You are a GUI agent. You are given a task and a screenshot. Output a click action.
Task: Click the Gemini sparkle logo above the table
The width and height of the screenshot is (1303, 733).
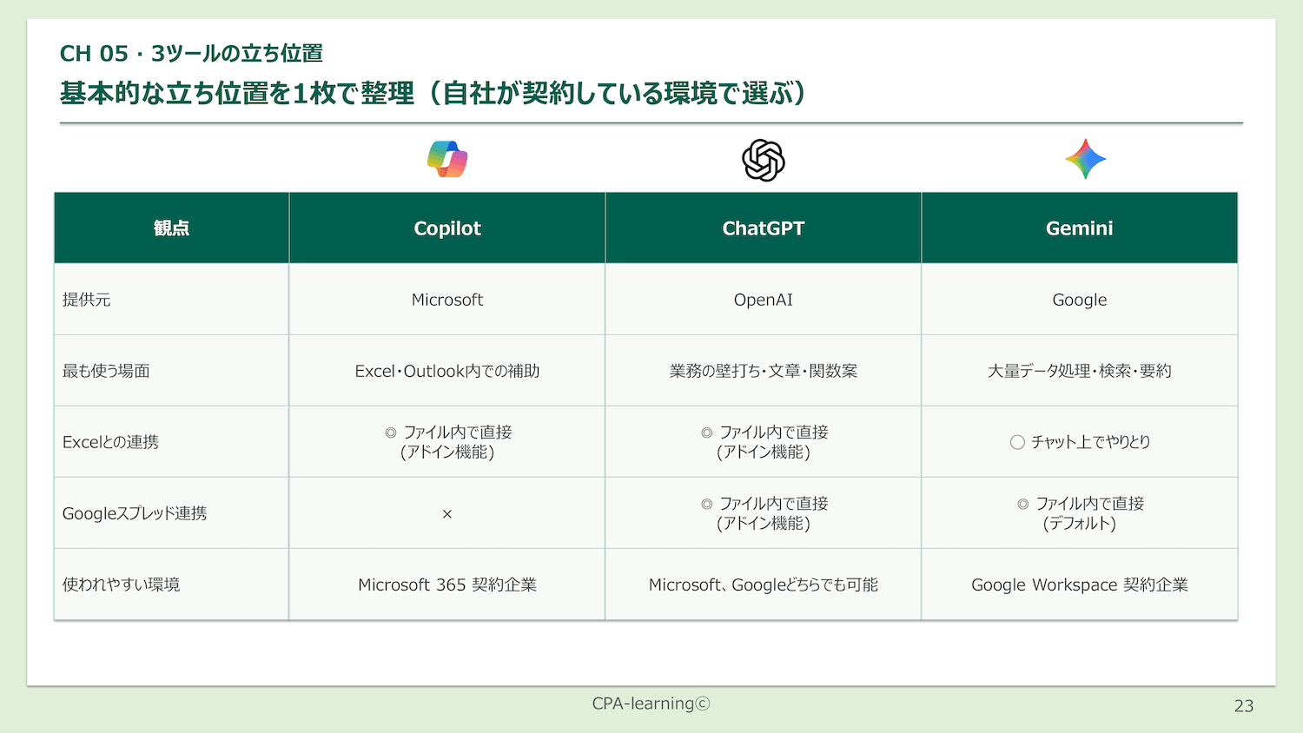(x=1086, y=159)
